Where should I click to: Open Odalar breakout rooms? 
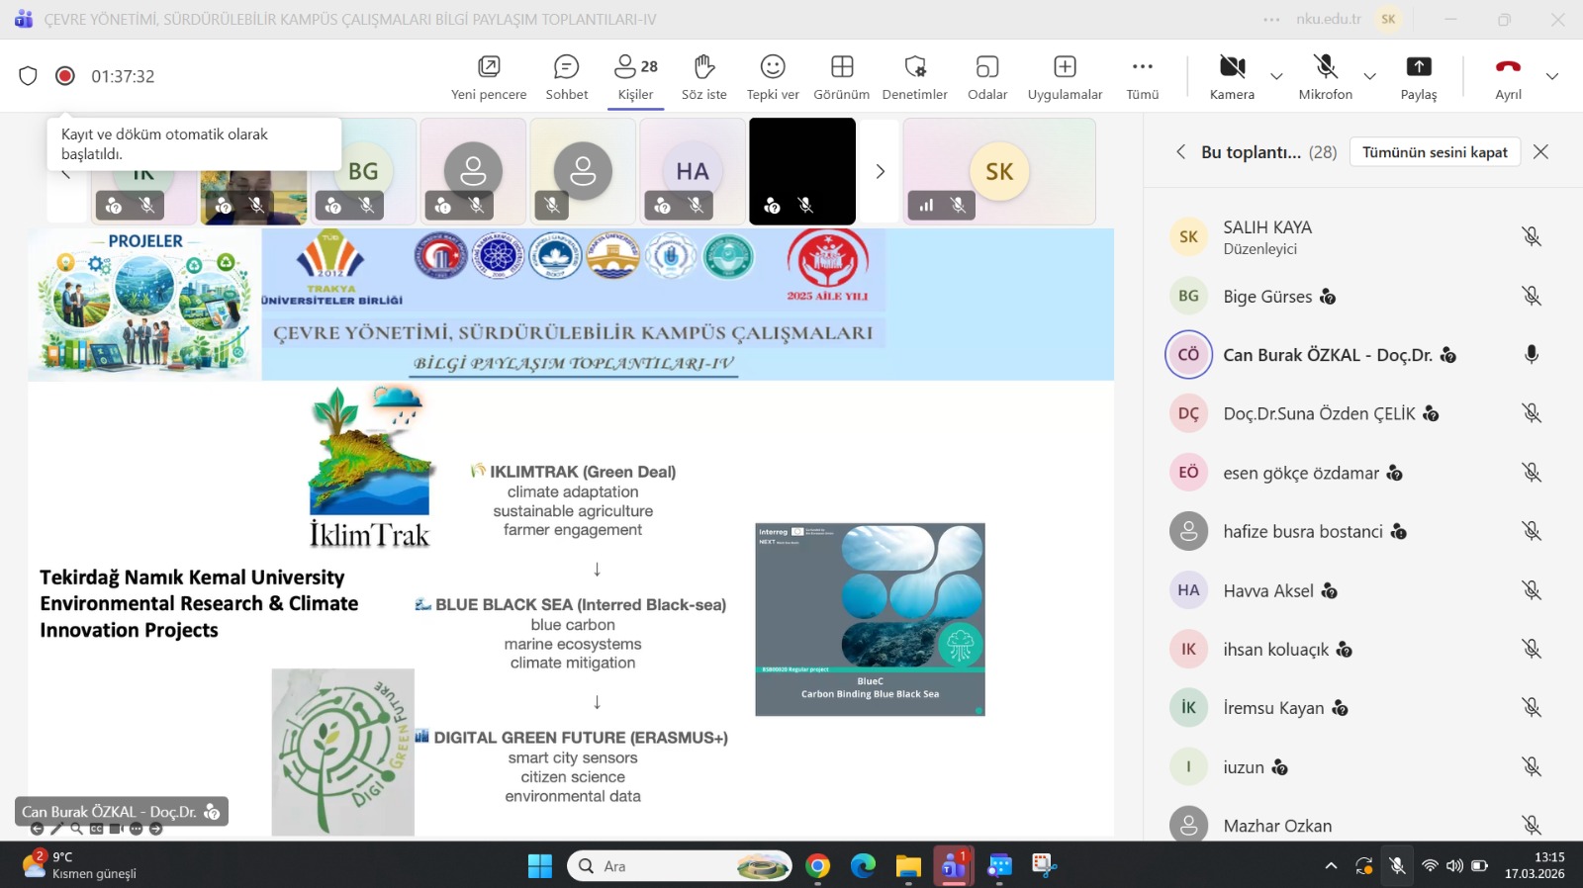point(986,77)
